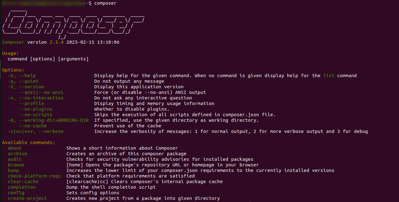Click the 'Usage:' section heading

[x=10, y=53]
